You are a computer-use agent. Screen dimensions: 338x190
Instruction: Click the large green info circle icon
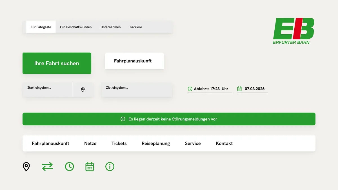click(110, 167)
